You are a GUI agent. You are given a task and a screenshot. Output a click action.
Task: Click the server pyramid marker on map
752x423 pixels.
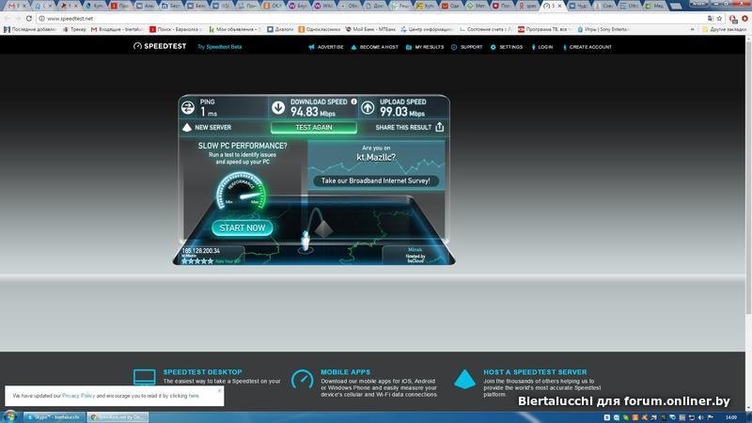coord(323,228)
